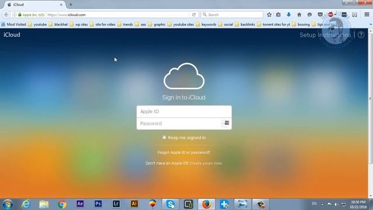The height and width of the screenshot is (210, 373).
Task: Launch Internet Explorer from the taskbar
Action: 26,204
